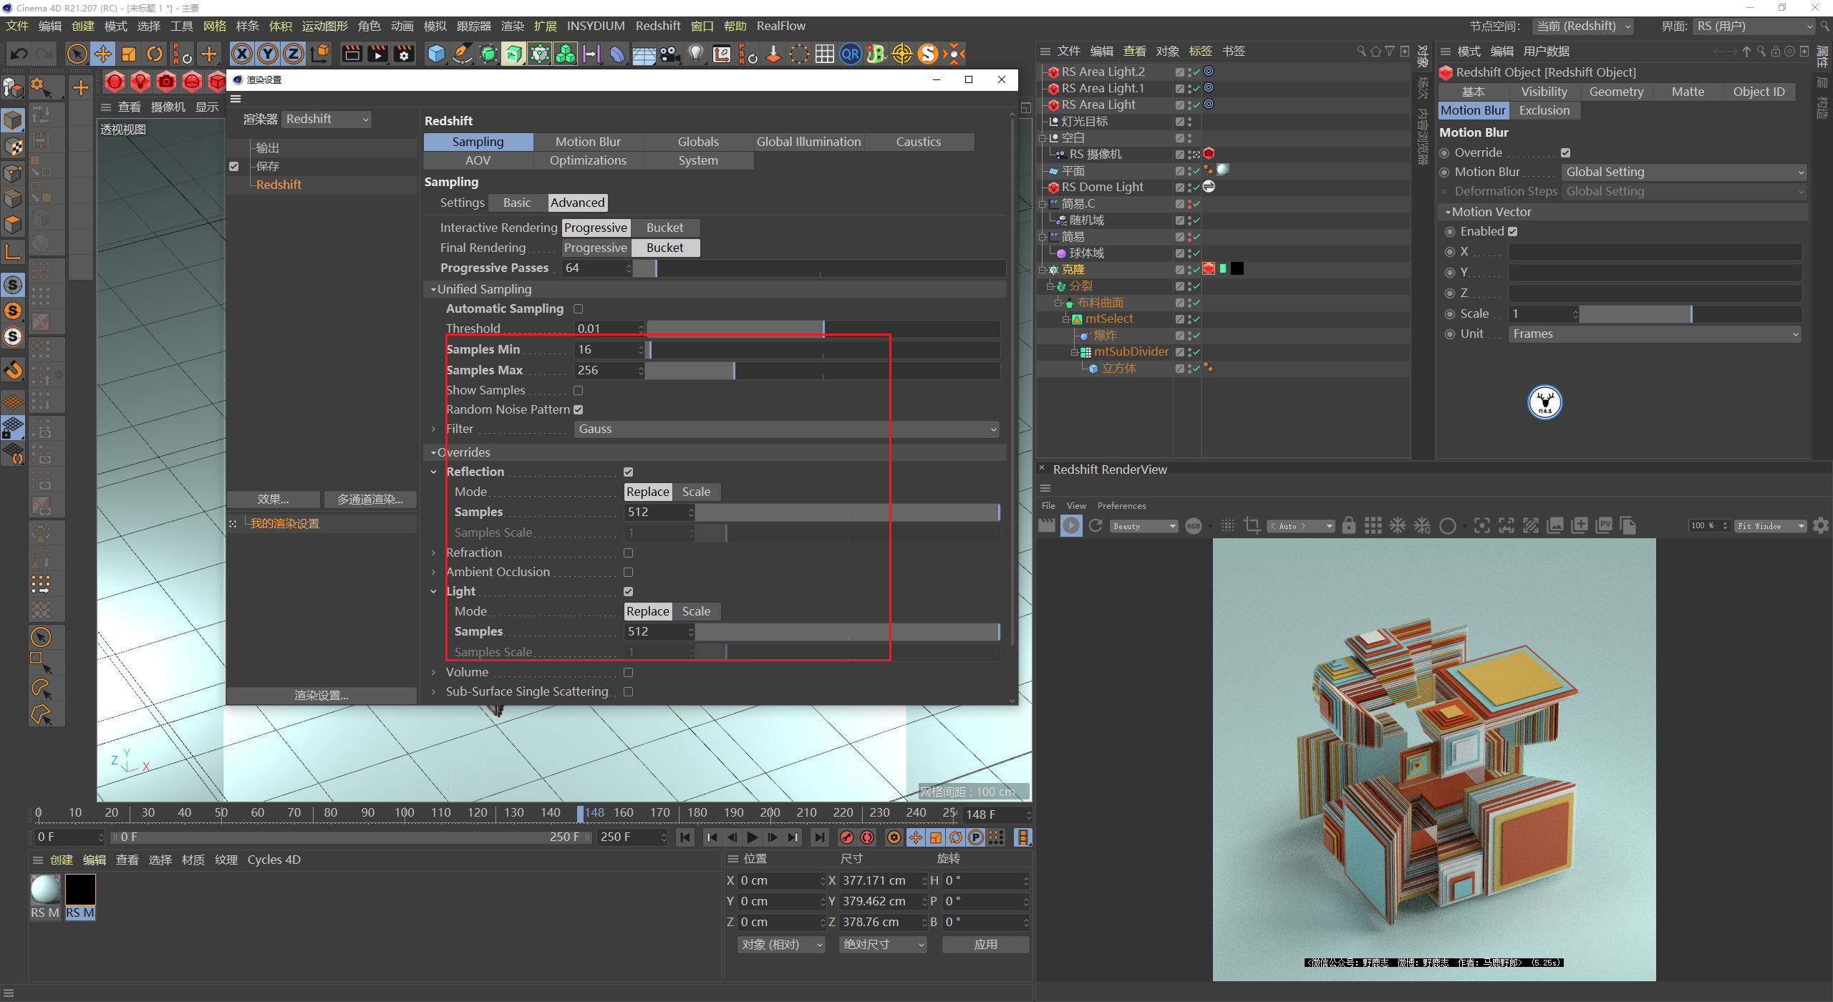Set Final Rendering to Progressive
Image resolution: width=1833 pixels, height=1002 pixels.
coord(595,248)
